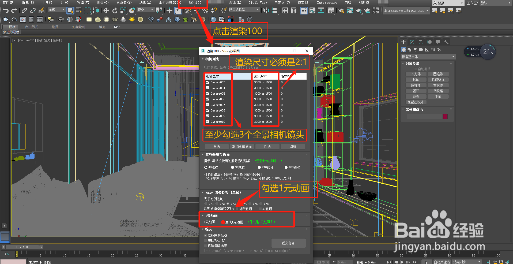
Task: Open the 编辑(E) menu
Action: [x=28, y=3]
